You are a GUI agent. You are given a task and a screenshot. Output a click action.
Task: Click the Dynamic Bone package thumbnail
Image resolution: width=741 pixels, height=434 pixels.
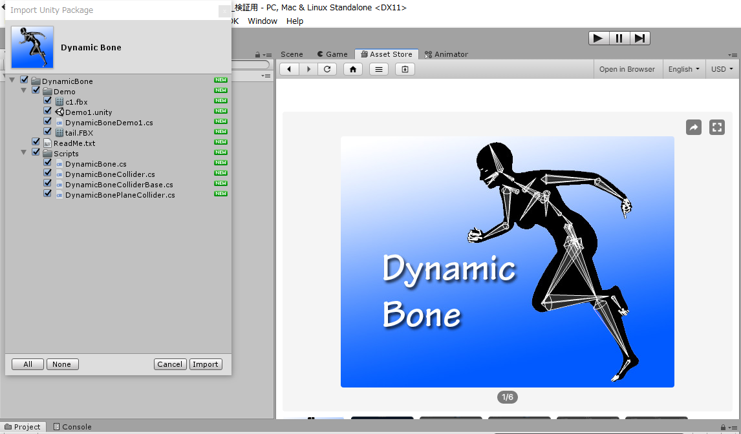[32, 46]
